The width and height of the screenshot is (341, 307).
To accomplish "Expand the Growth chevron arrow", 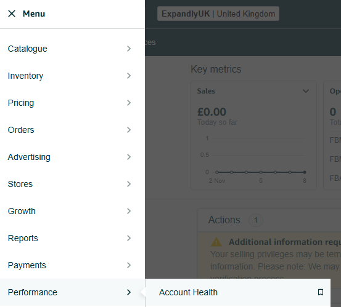I will [x=129, y=211].
